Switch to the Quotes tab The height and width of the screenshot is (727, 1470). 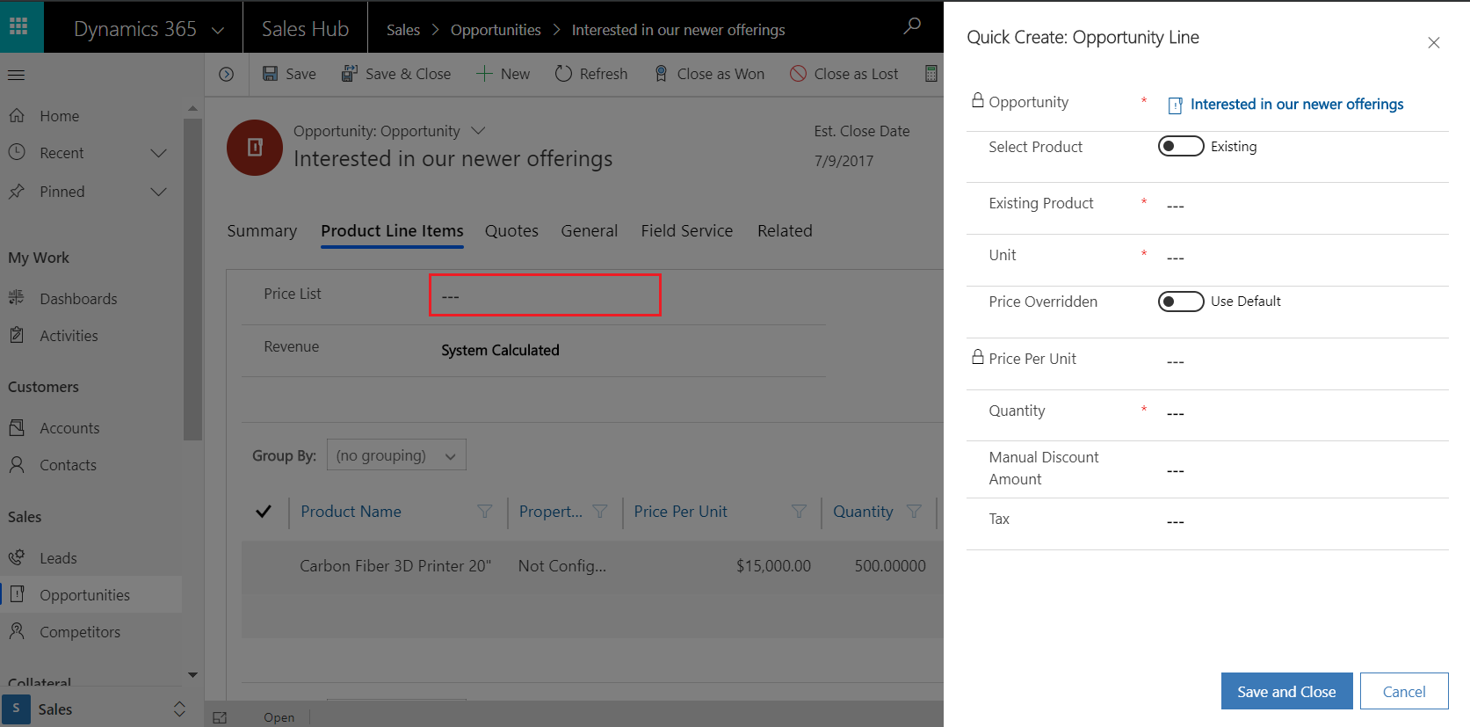[x=511, y=231]
